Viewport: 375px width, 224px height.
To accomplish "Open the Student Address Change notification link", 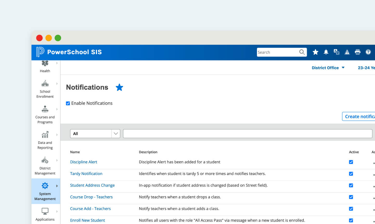I will pos(92,185).
